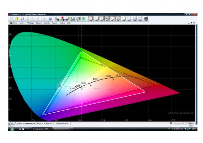This screenshot has width=203, height=143.
Task: Switch to the Niveaux RVB tab
Action: coord(49,123)
